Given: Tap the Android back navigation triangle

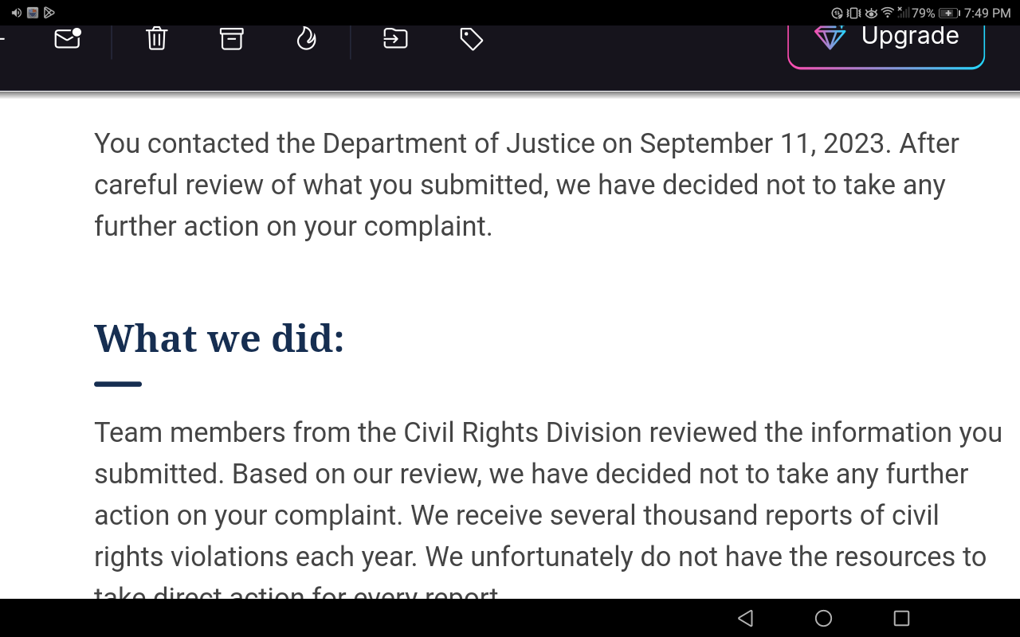Looking at the screenshot, I should pyautogui.click(x=745, y=618).
